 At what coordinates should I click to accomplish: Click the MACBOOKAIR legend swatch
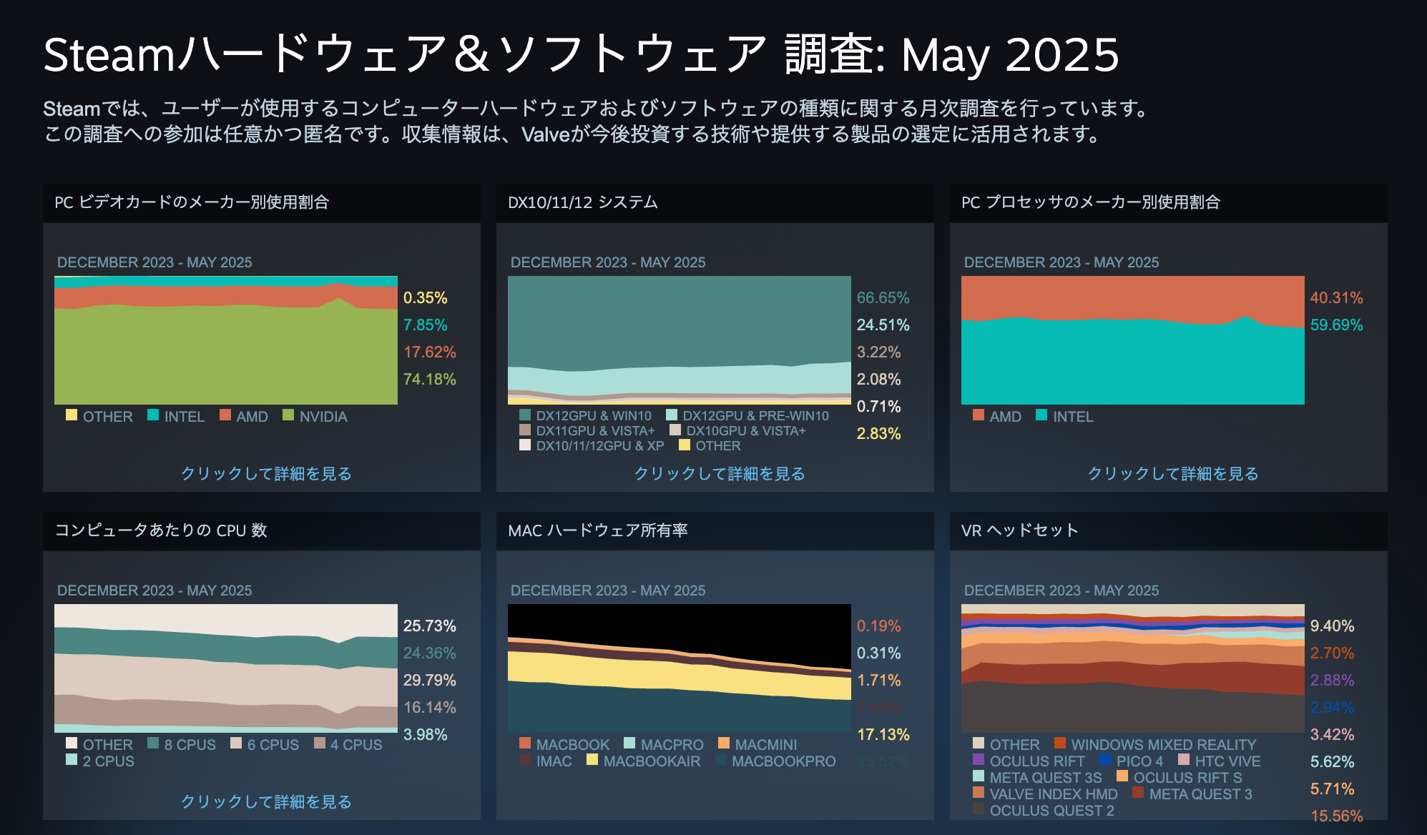pos(592,759)
